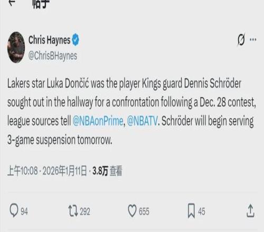Bookmark this post

191,211
